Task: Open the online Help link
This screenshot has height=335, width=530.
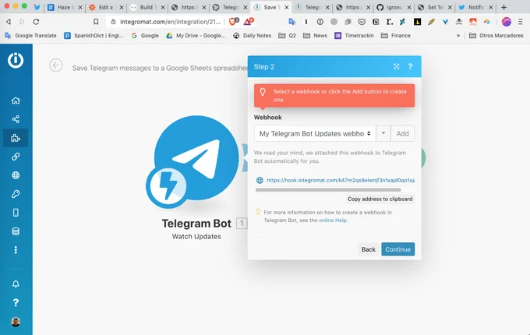Action: click(x=333, y=220)
